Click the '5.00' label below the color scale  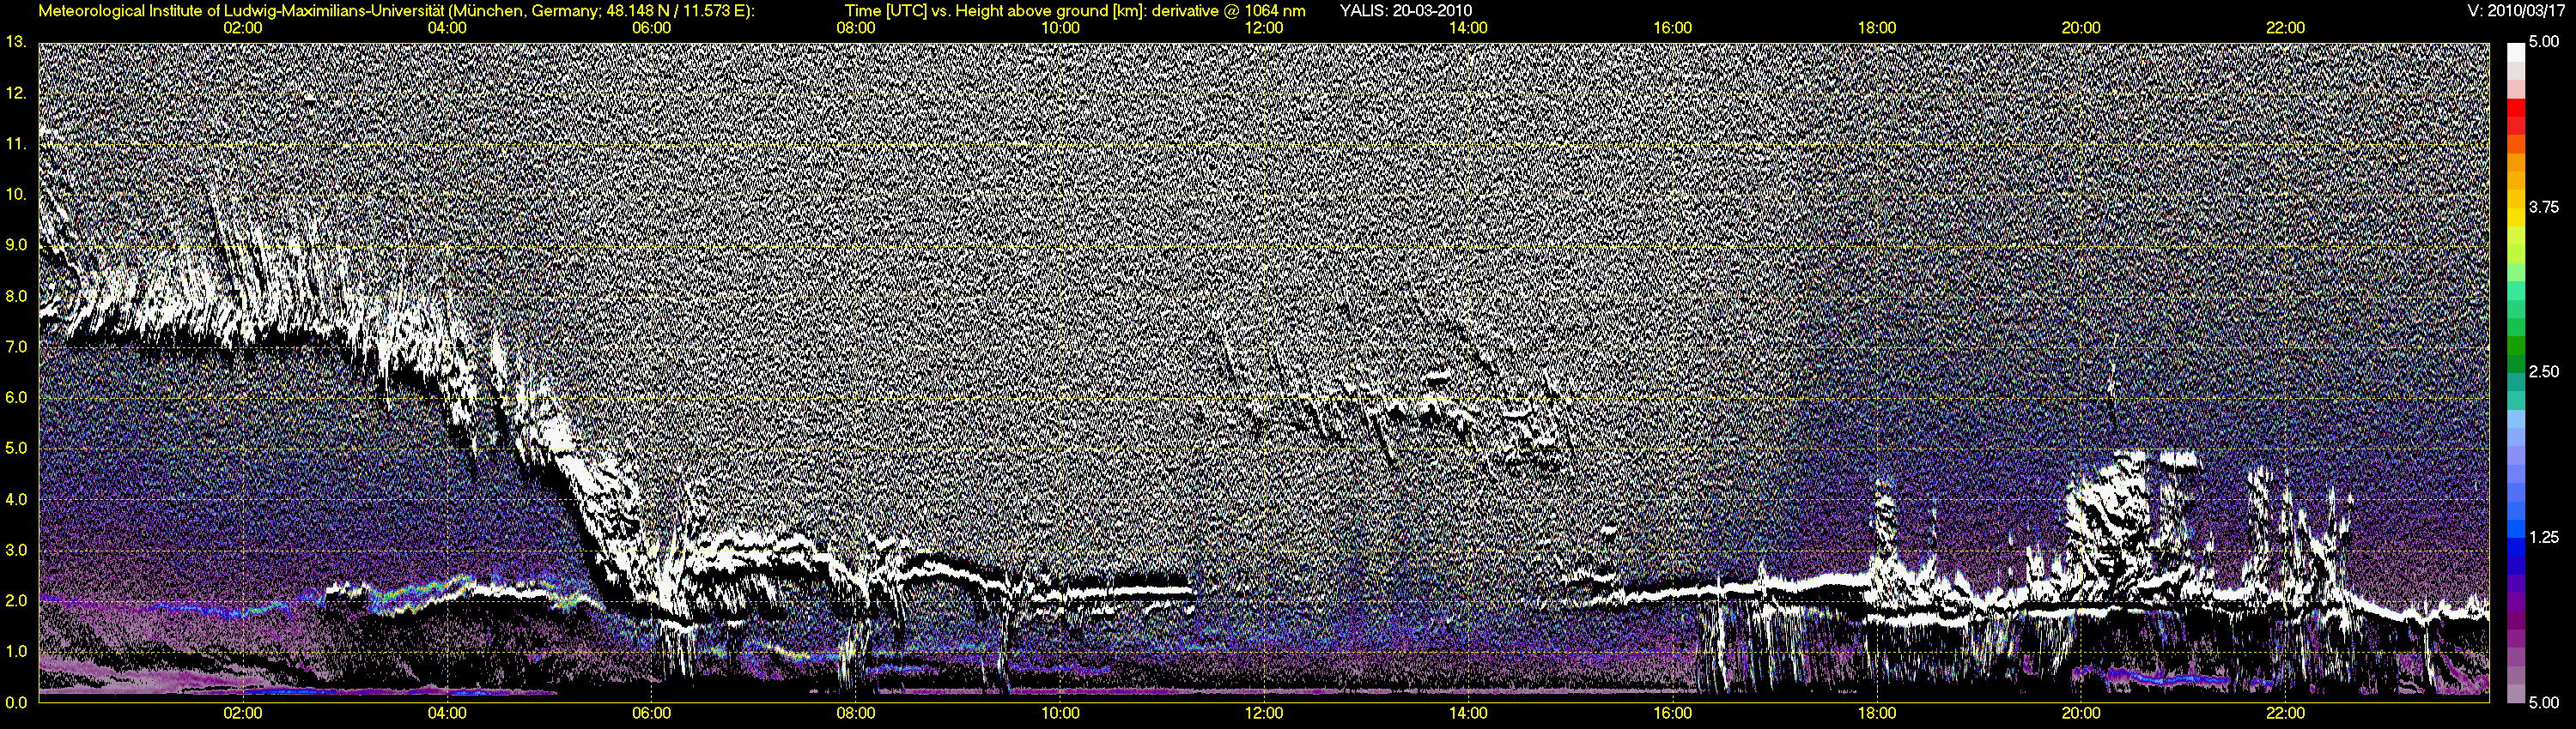point(2544,702)
